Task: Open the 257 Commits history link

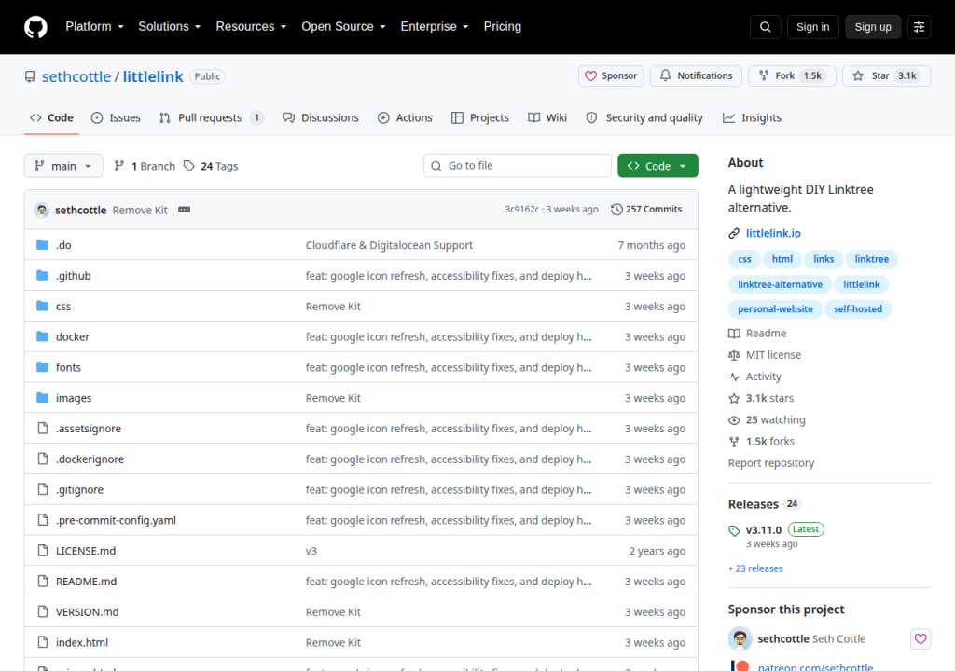Action: coord(646,210)
